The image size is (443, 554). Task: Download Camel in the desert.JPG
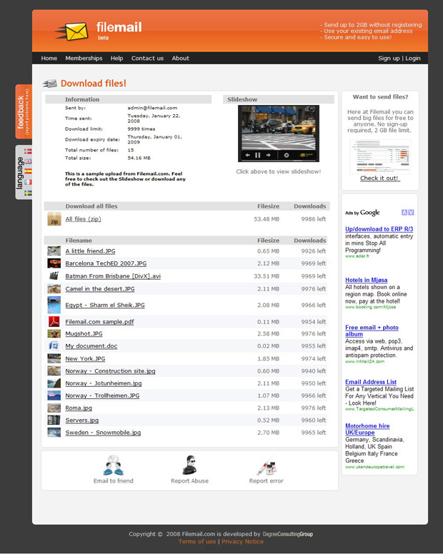[100, 288]
